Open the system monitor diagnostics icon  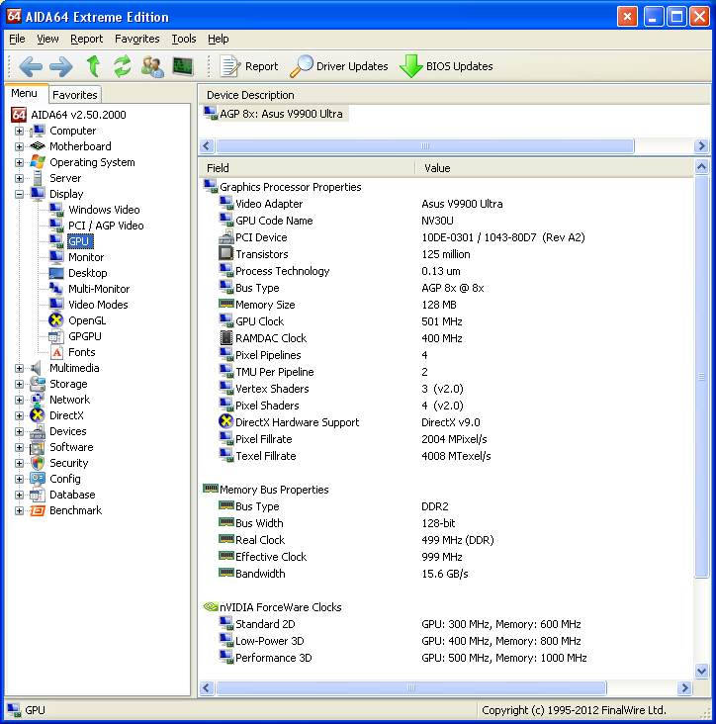point(183,66)
